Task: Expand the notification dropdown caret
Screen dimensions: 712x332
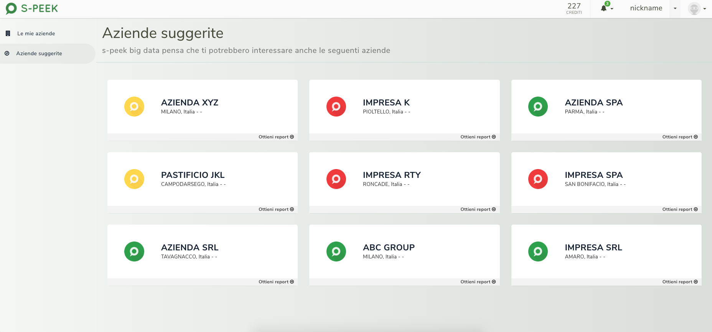Action: pyautogui.click(x=612, y=9)
